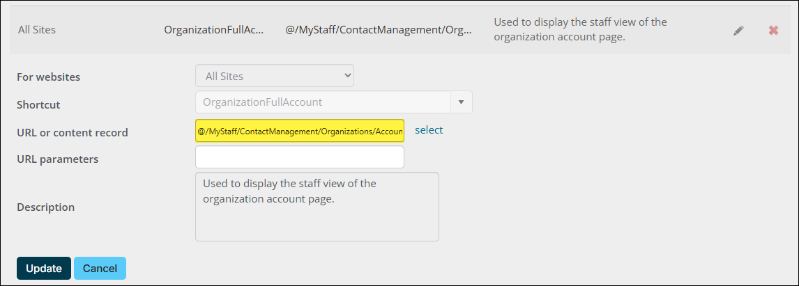Click the description text in the top row
This screenshot has width=799, height=286.
(580, 30)
